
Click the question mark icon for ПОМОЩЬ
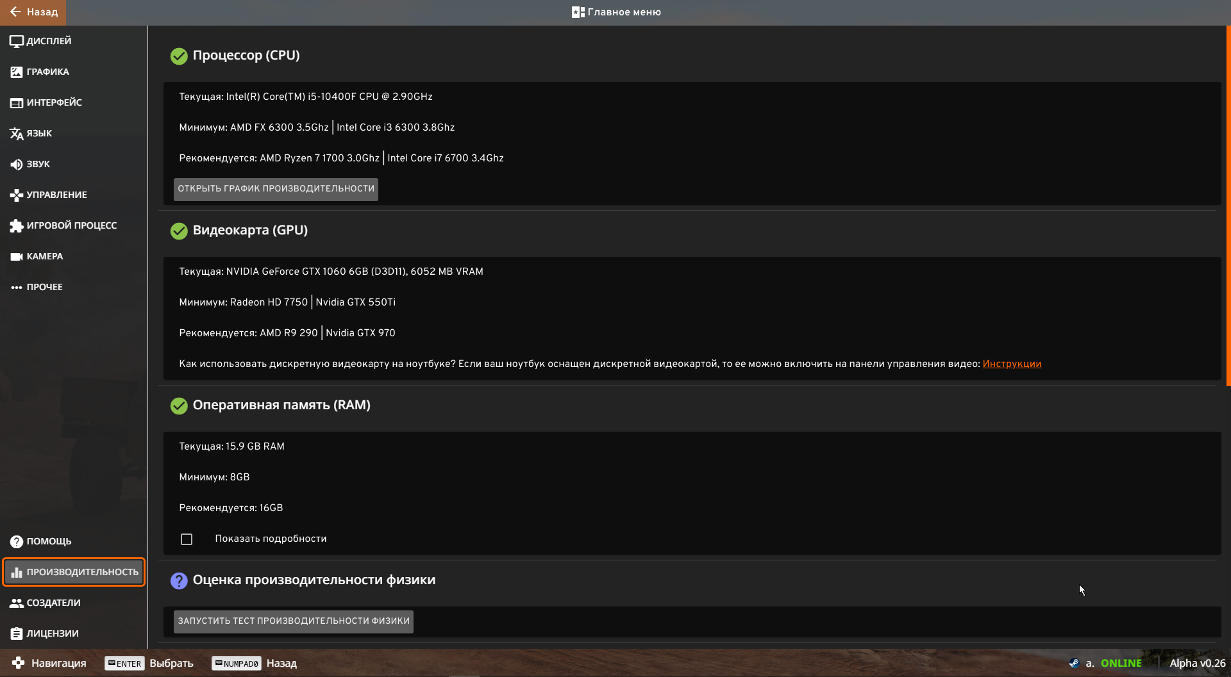[17, 542]
